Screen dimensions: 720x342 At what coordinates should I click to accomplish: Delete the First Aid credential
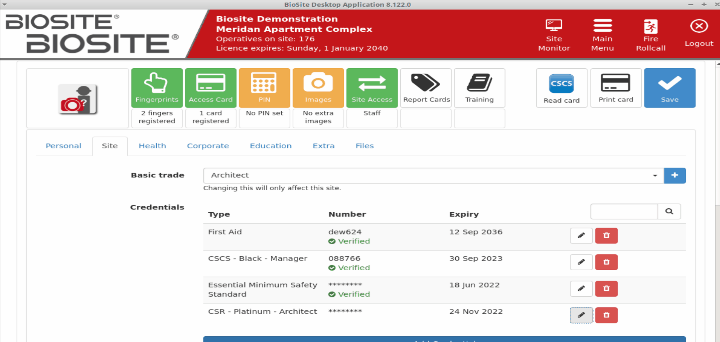point(606,236)
